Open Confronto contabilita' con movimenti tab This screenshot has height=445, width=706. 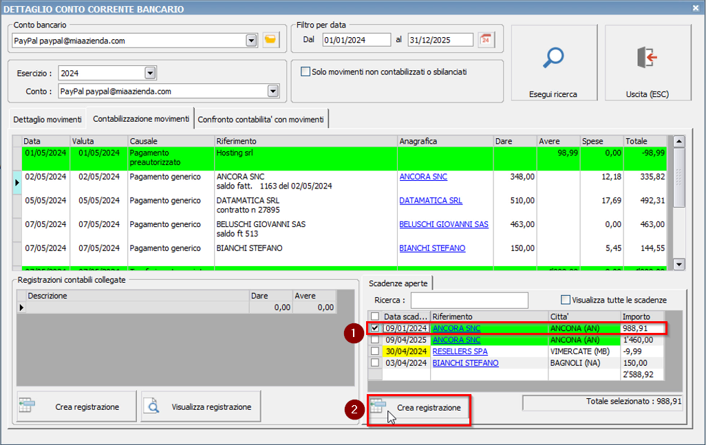261,119
